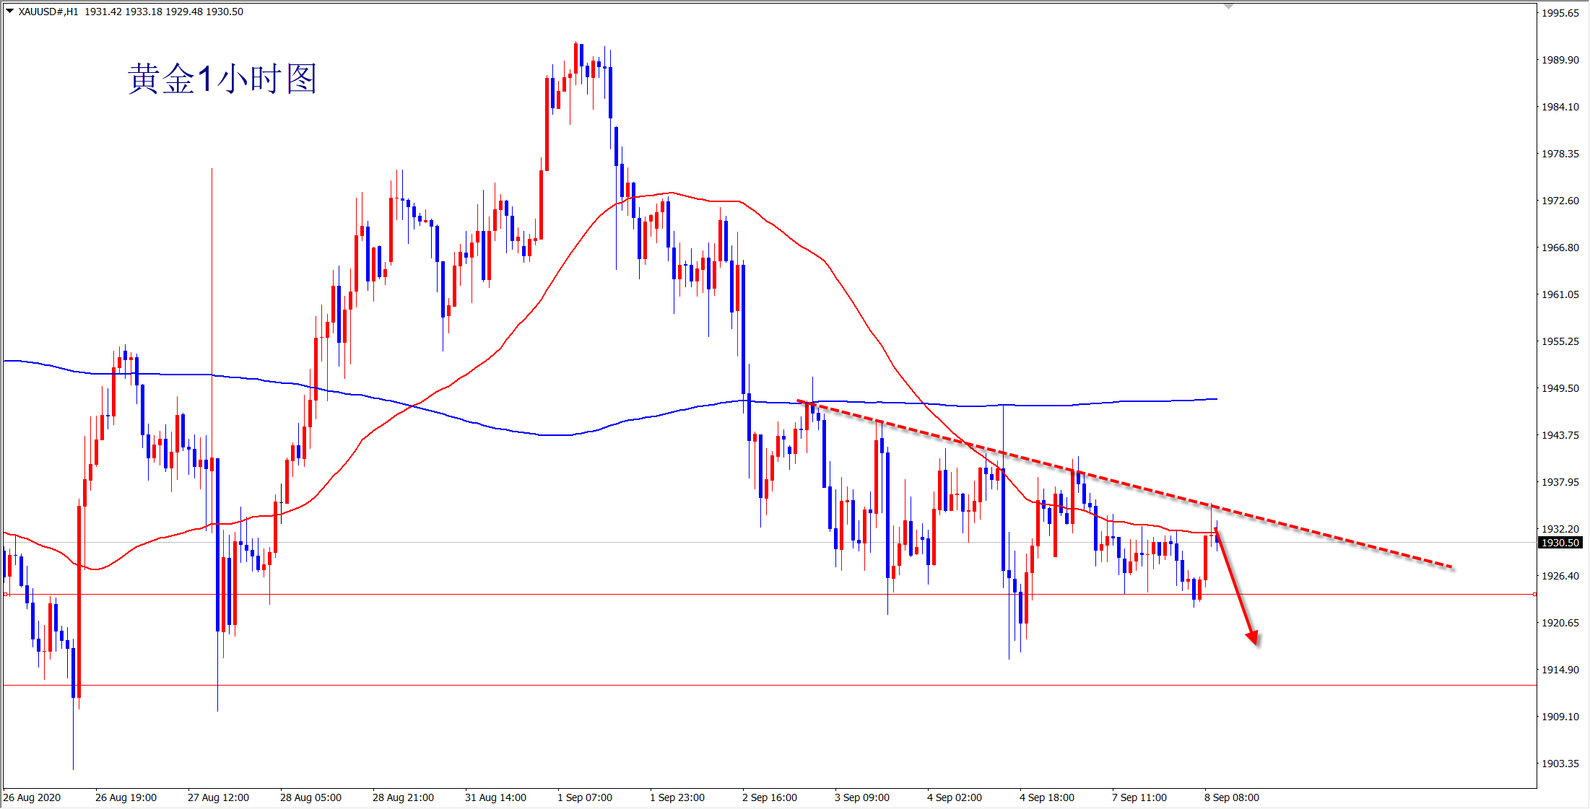Viewport: 1590px width, 809px height.
Task: Click the 28 Aug 21:00 time label
Action: pos(403,797)
